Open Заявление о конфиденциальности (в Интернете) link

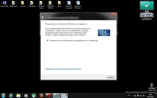click(x=63, y=69)
